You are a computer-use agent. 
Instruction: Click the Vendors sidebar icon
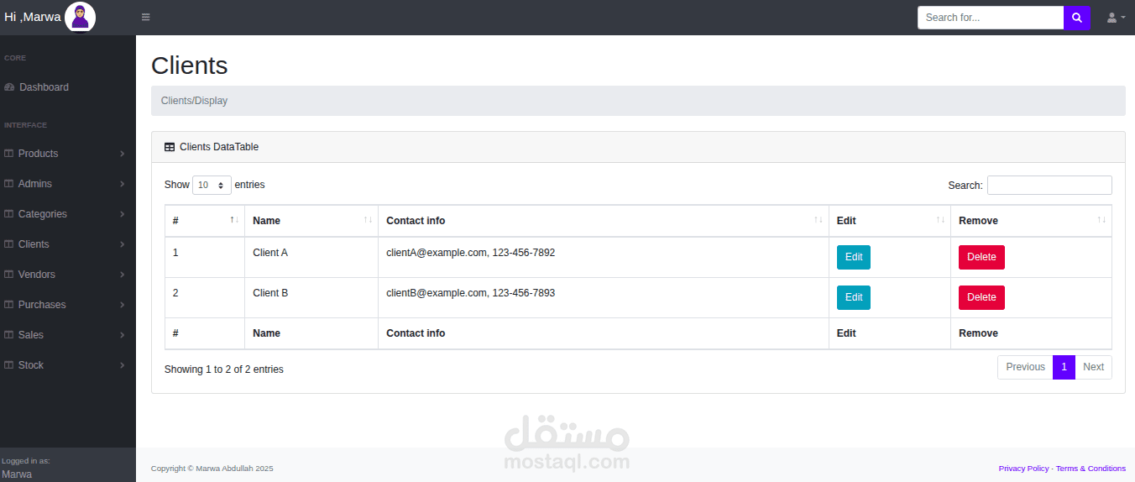point(9,275)
